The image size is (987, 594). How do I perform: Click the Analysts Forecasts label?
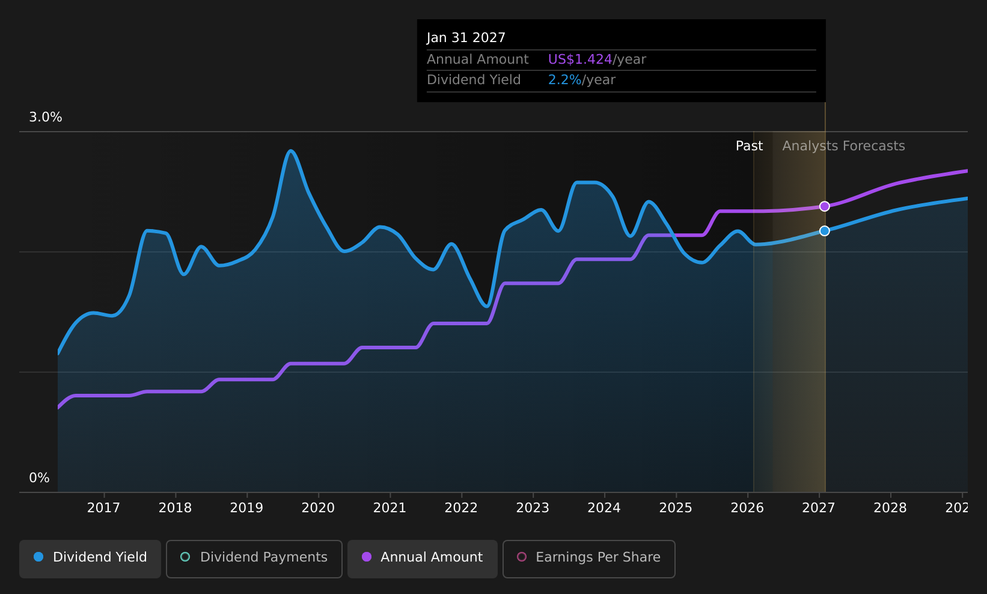(843, 146)
